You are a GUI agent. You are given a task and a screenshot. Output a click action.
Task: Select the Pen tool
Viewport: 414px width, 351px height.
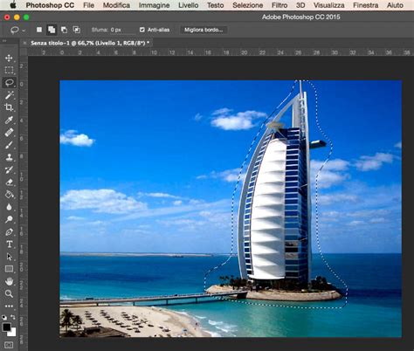[9, 232]
